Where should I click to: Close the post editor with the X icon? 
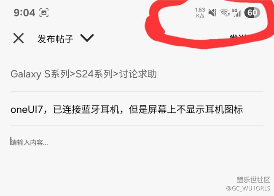pyautogui.click(x=19, y=38)
